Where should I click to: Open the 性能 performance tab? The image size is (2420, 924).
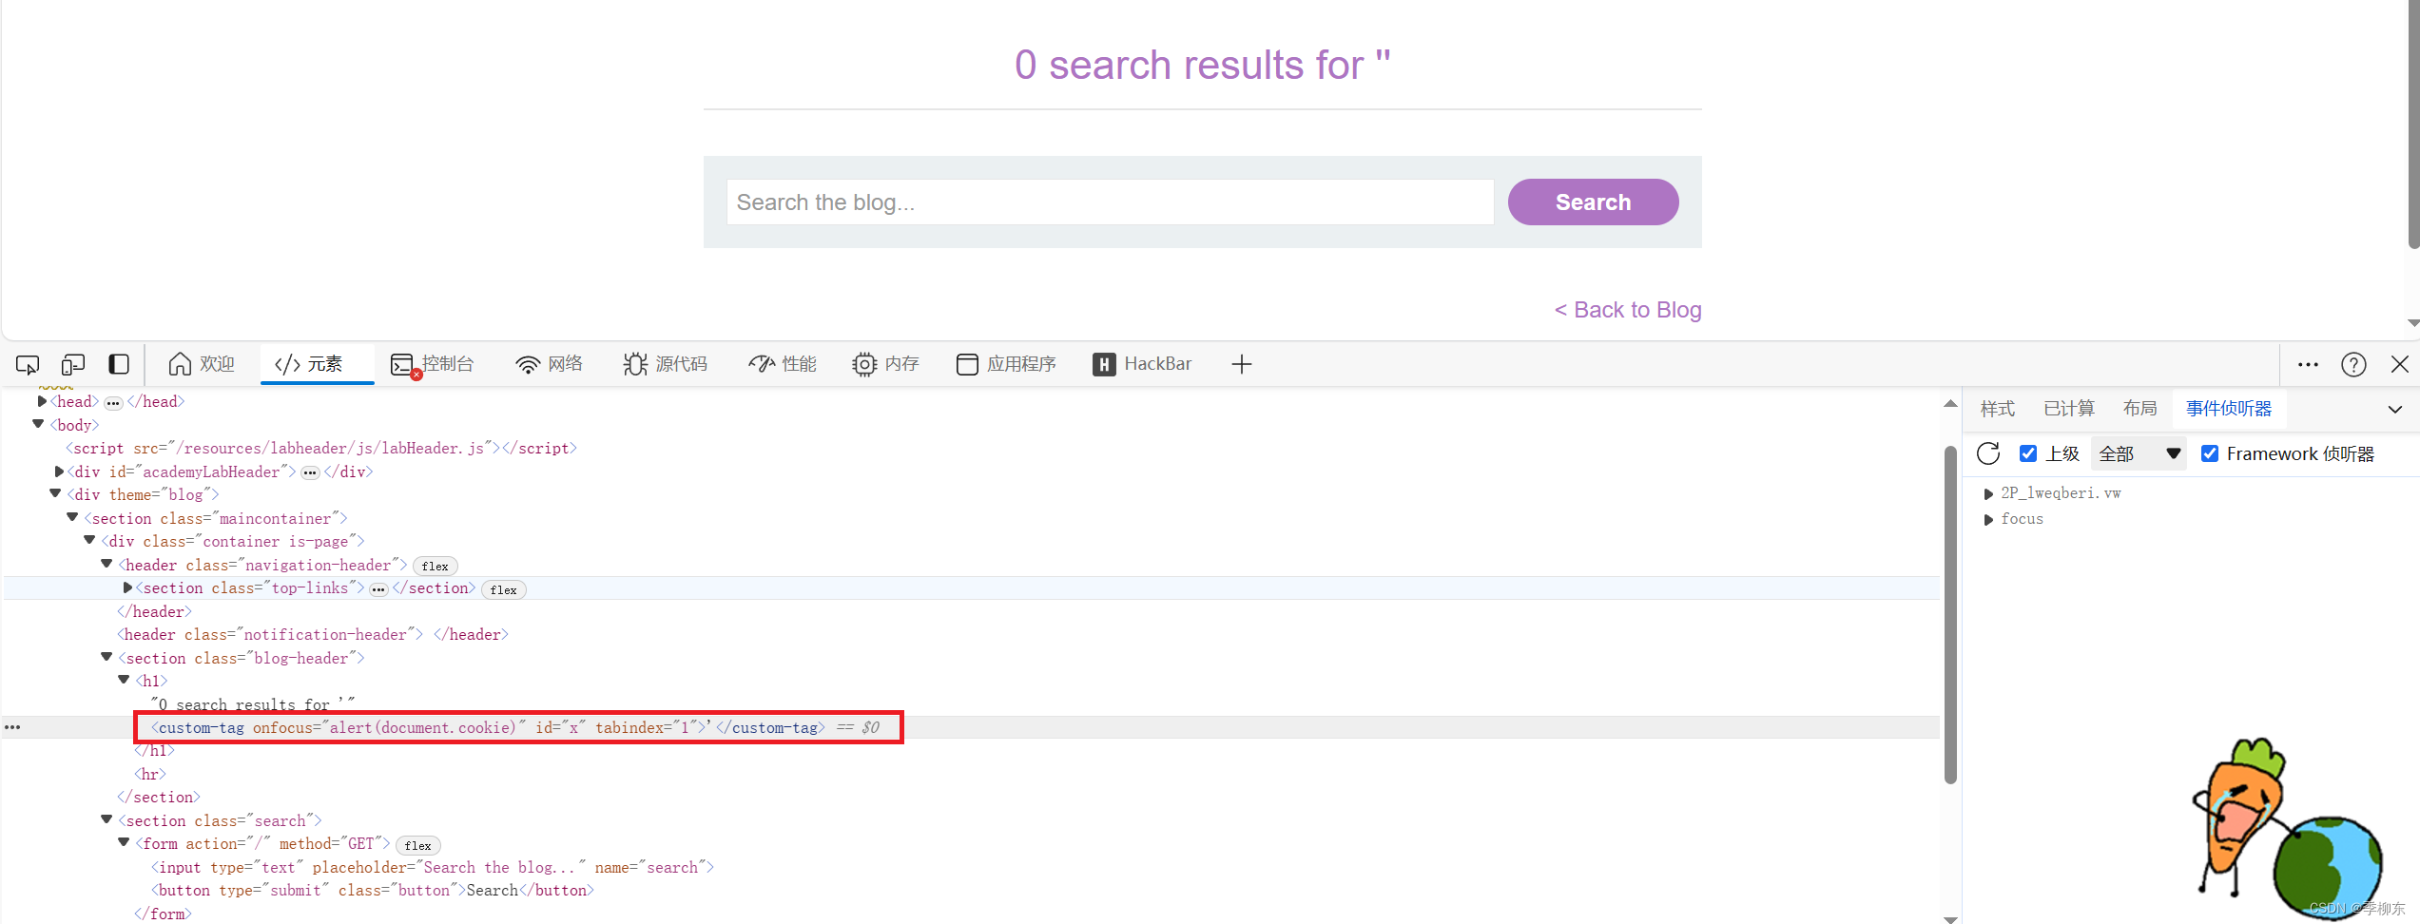tap(783, 364)
